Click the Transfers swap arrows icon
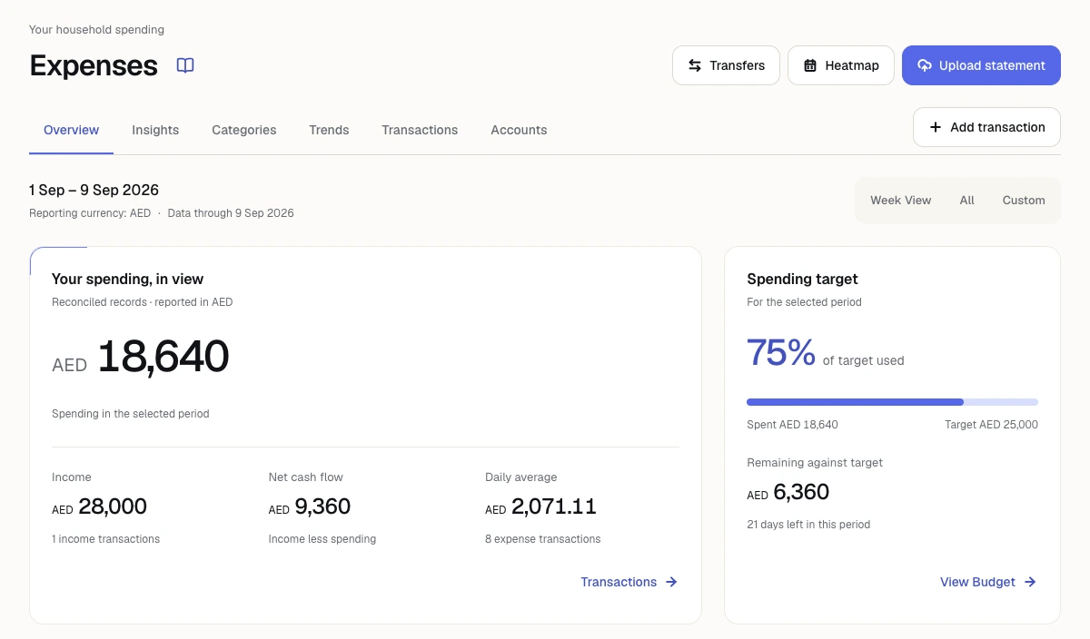This screenshot has height=639, width=1090. tap(695, 65)
